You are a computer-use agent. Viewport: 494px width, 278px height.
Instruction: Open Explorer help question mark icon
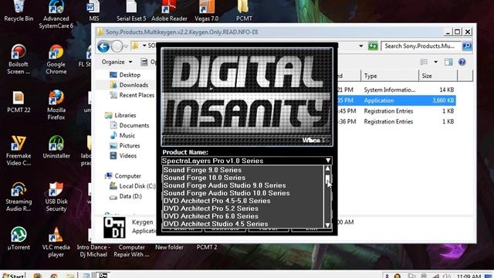(462, 62)
